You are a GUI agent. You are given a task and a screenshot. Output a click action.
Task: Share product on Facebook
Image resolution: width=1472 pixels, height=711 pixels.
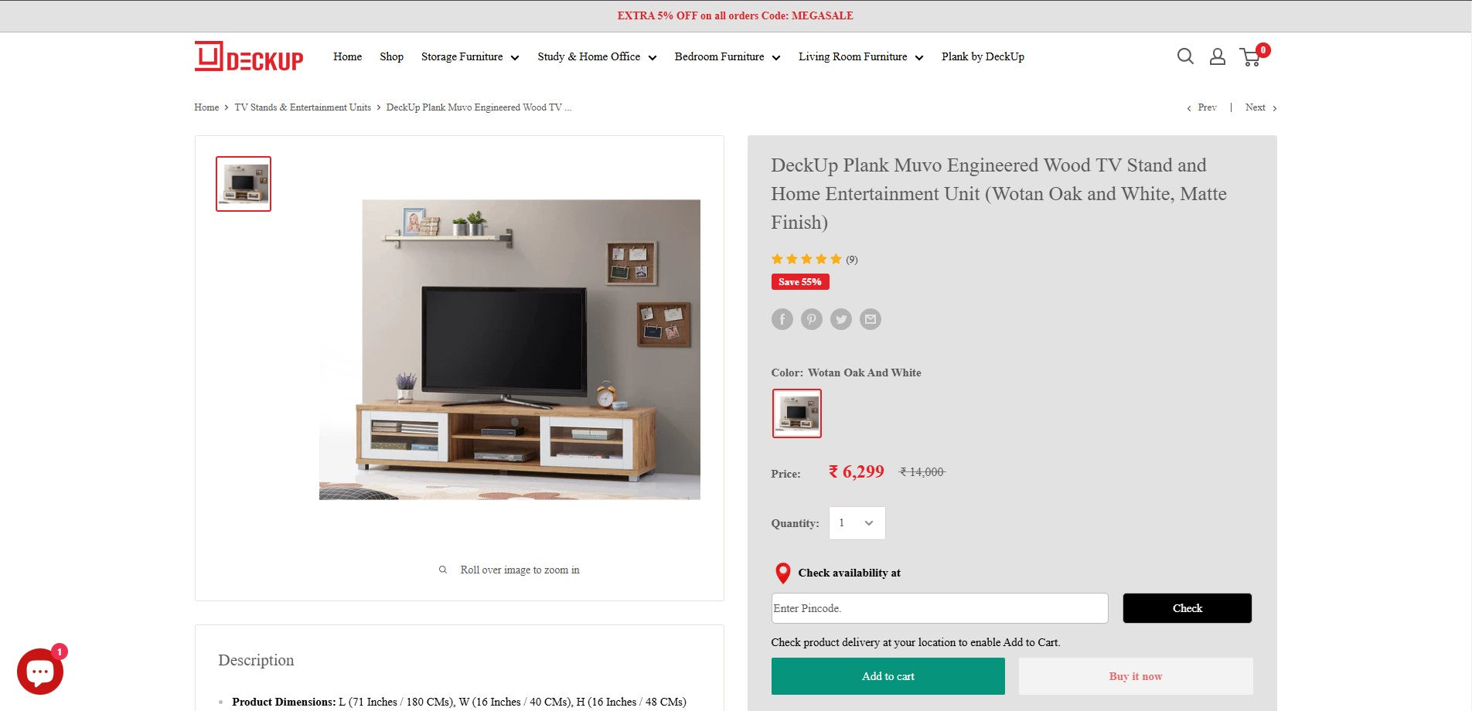click(782, 319)
